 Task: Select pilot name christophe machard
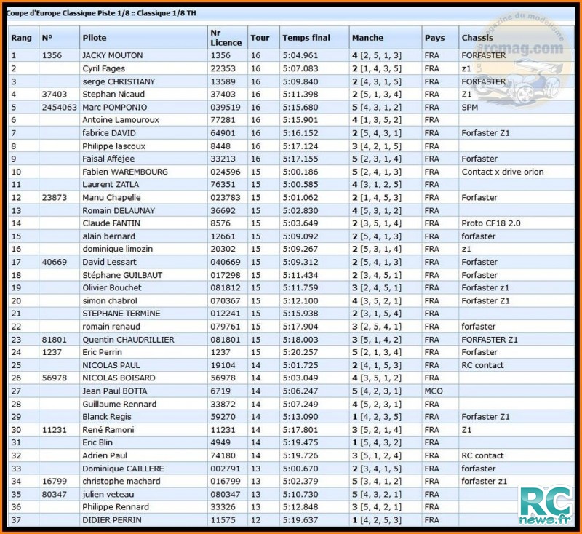click(121, 482)
